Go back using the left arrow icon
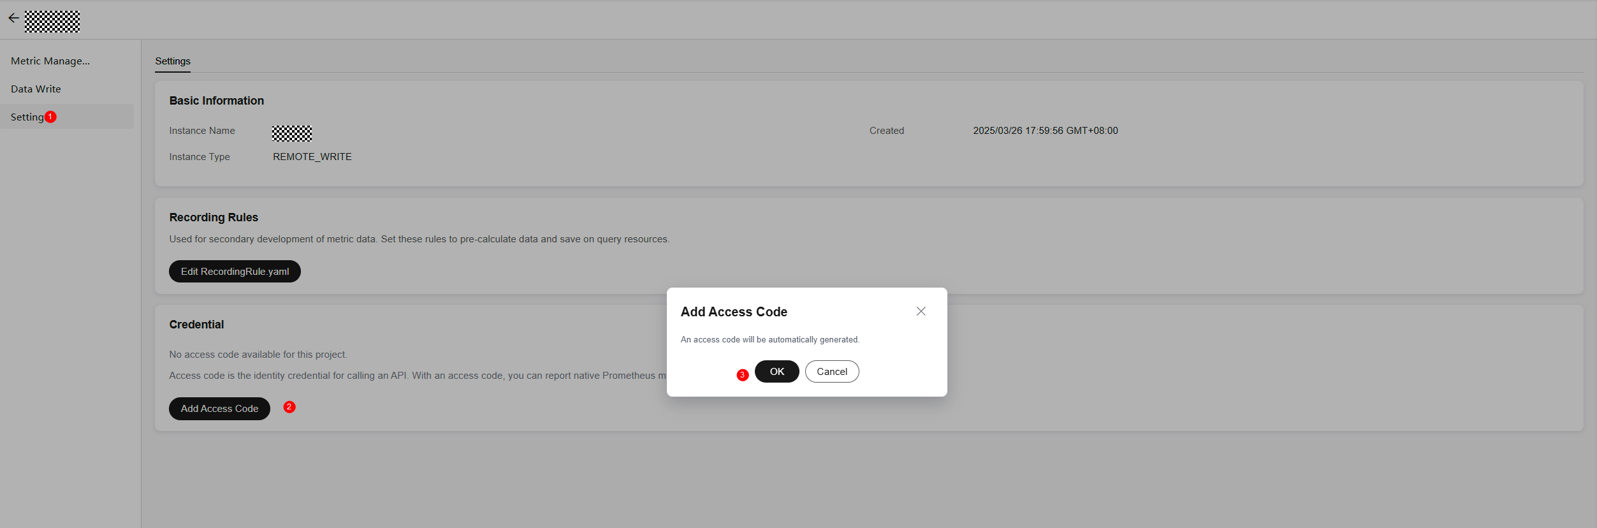The height and width of the screenshot is (528, 1597). pyautogui.click(x=13, y=18)
